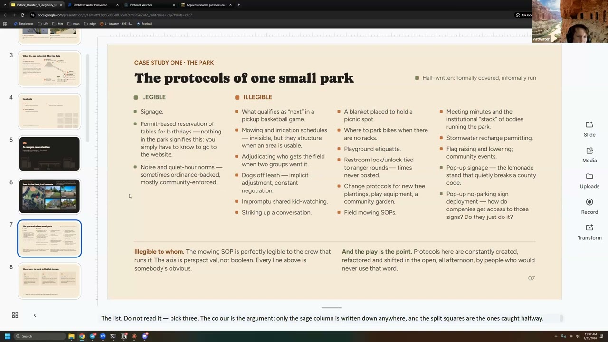Select slide 6 park photos thumbnail
This screenshot has width=608, height=342.
tap(49, 196)
